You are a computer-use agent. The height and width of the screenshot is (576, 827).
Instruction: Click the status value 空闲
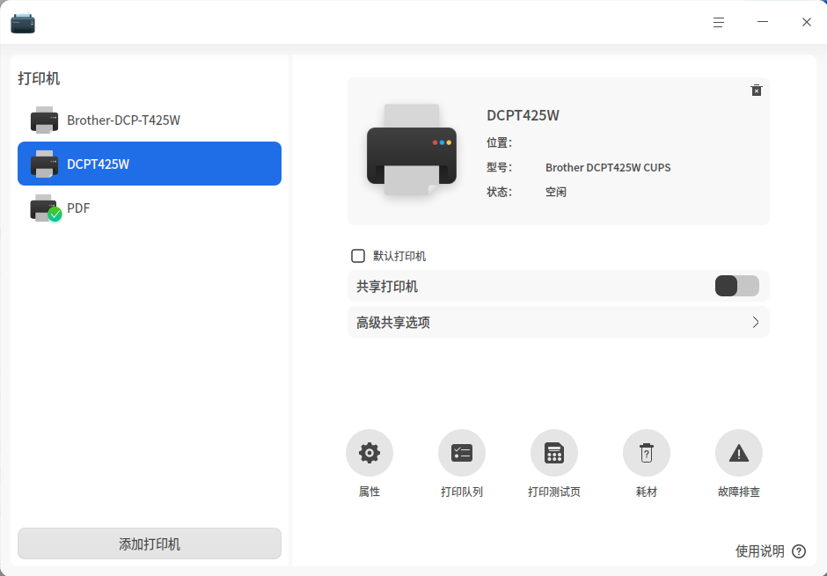click(555, 192)
